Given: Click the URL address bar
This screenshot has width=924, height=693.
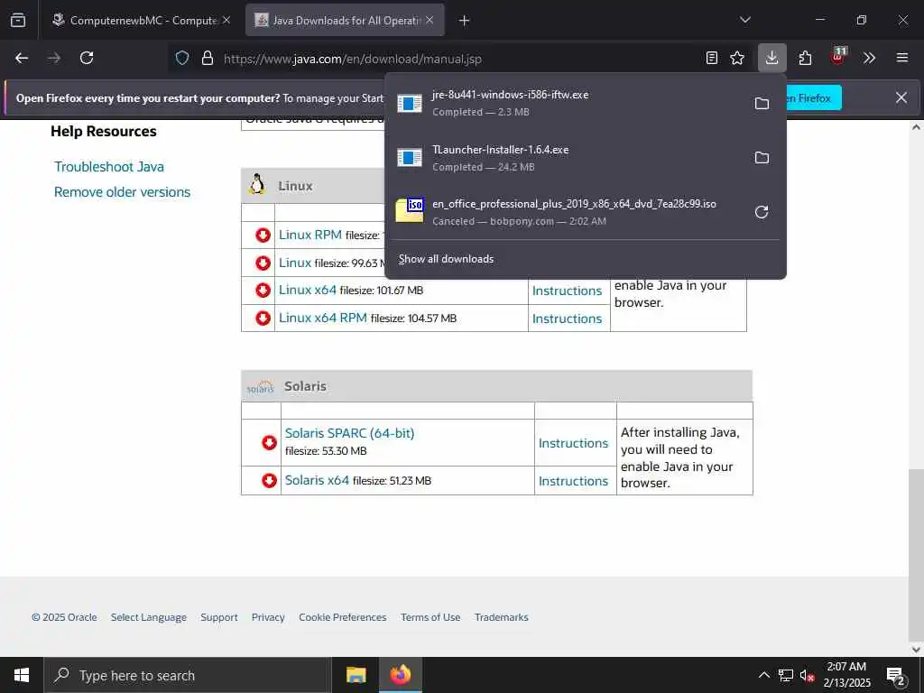Looking at the screenshot, I should point(459,59).
